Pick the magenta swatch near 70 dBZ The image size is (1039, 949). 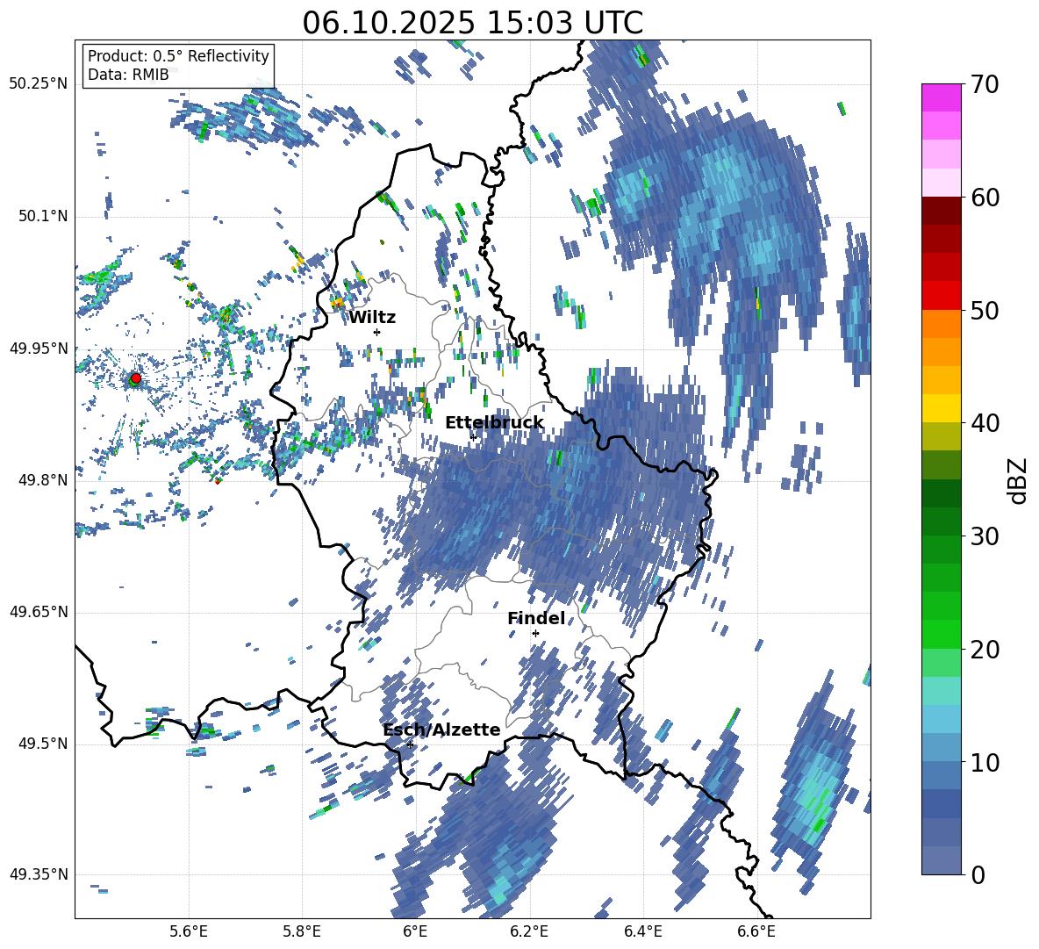pos(941,97)
